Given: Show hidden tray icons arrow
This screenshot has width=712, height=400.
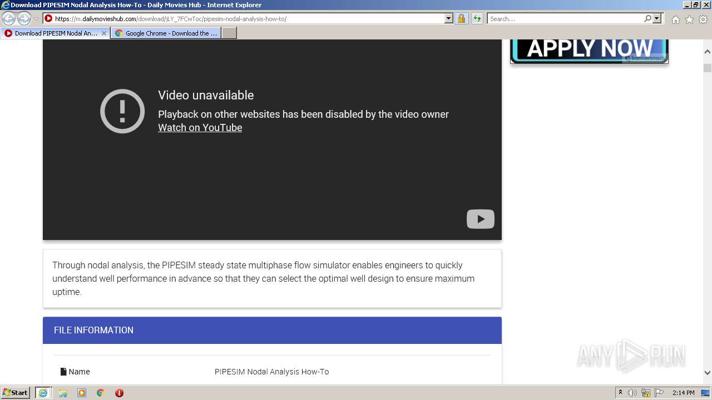Looking at the screenshot, I should coord(620,393).
